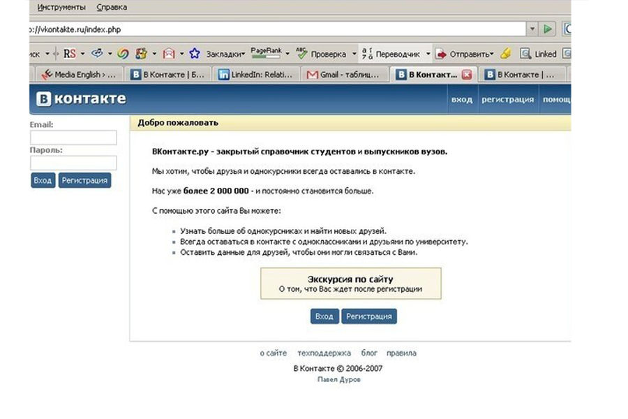Focus the Email input field
628x419 pixels.
coord(73,138)
